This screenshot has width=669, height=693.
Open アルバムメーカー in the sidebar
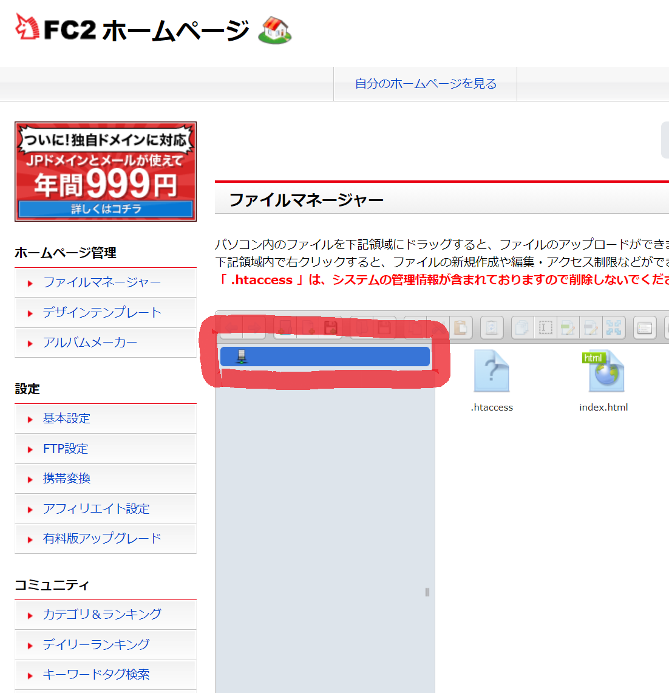tap(90, 343)
